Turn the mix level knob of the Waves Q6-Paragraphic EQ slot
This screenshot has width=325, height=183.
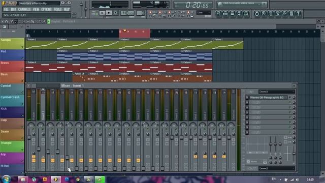point(294,97)
